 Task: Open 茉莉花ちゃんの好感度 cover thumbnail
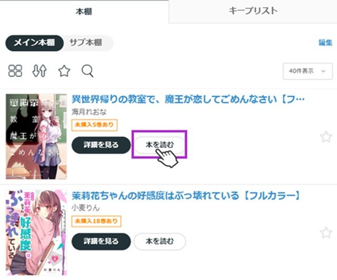click(x=36, y=233)
